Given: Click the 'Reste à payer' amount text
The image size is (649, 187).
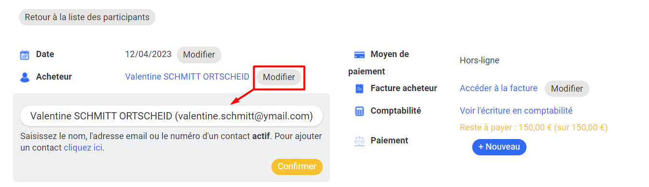Looking at the screenshot, I should 534,128.
